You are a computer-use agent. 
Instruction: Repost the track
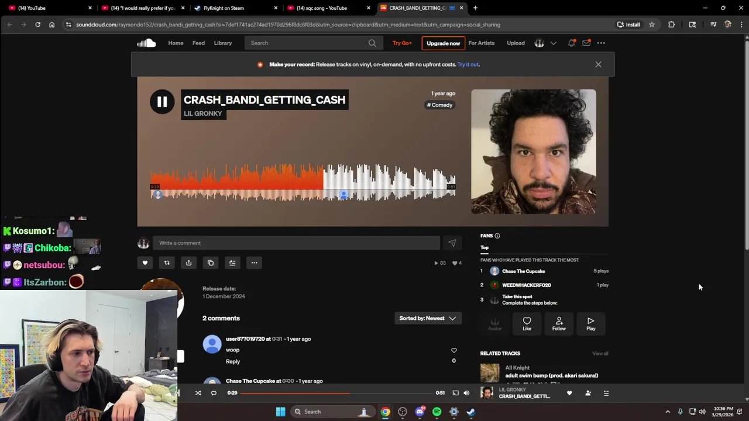(167, 263)
